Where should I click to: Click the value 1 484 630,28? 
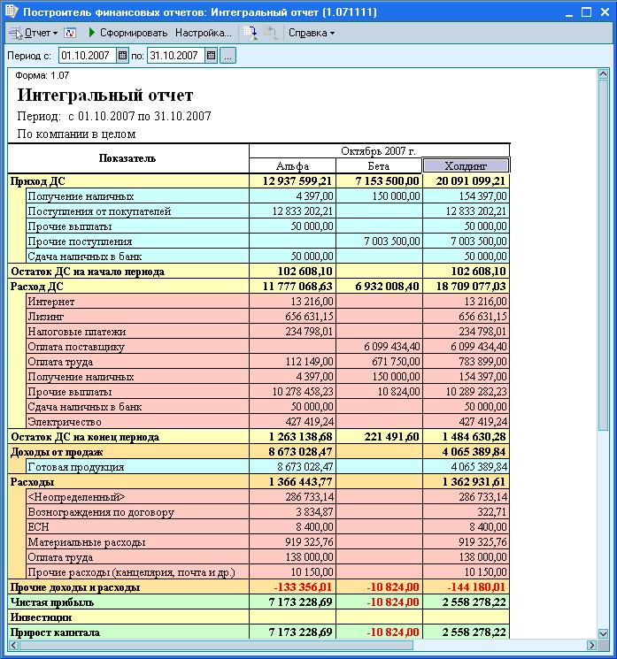coord(474,437)
